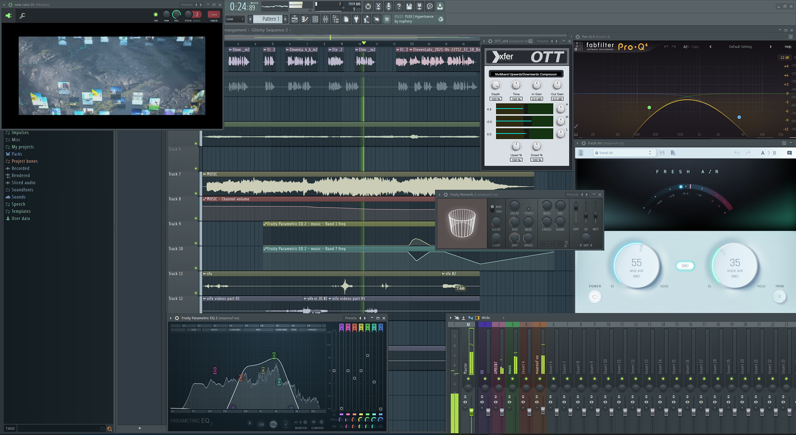Select Glitchy Sequence 2 in playlist breadcrumb

pyautogui.click(x=269, y=30)
